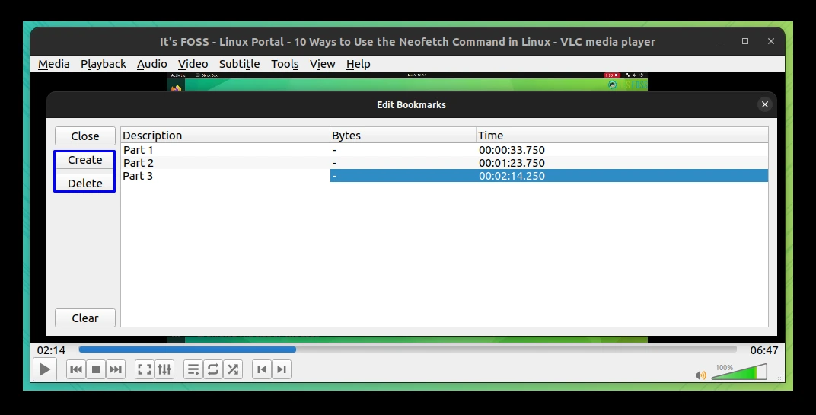Open the Playback menu
The height and width of the screenshot is (415, 816).
coord(103,64)
